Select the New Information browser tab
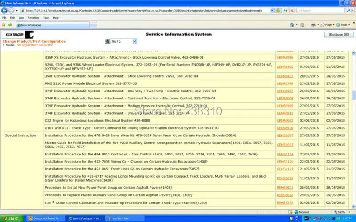Viewport: 356px width, 222px height. click(x=31, y=25)
